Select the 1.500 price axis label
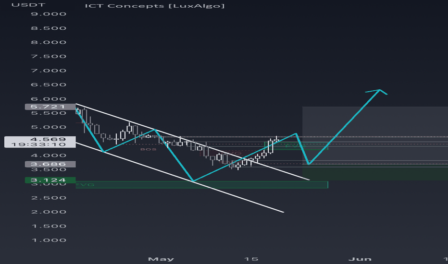The width and height of the screenshot is (448, 264). point(49,227)
